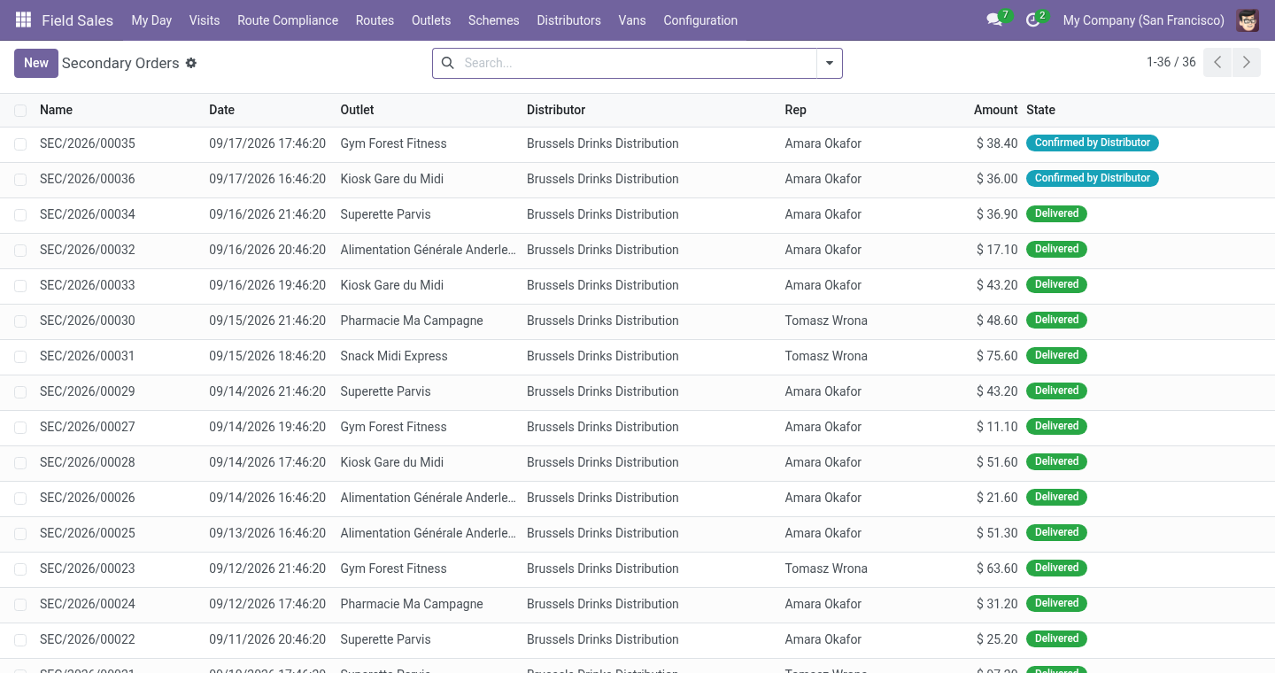Open the Routes menu
This screenshot has width=1275, height=673.
[375, 20]
